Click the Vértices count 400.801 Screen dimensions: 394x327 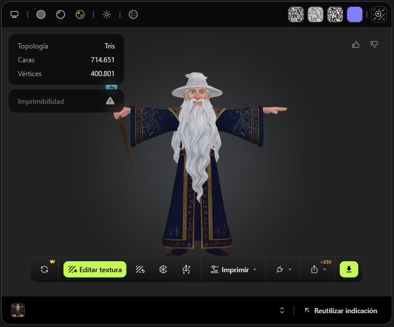point(102,74)
